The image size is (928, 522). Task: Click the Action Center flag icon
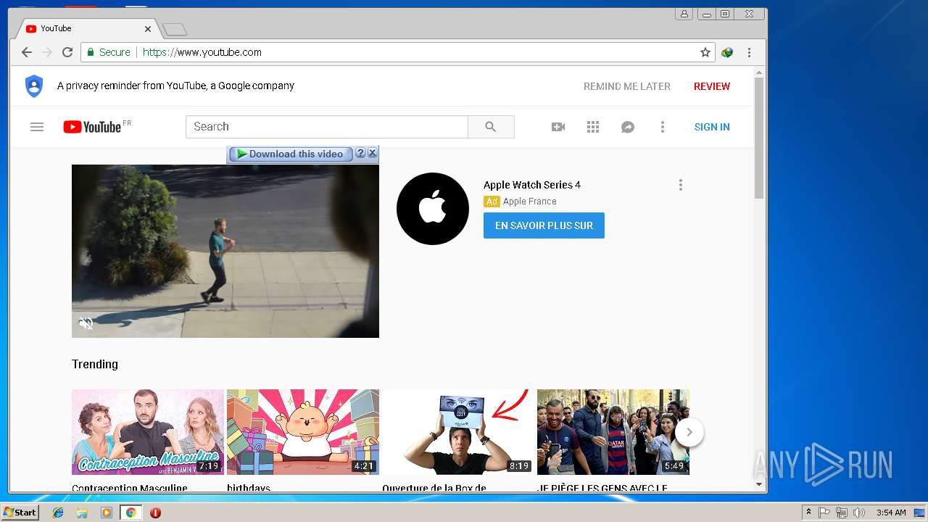tap(824, 513)
